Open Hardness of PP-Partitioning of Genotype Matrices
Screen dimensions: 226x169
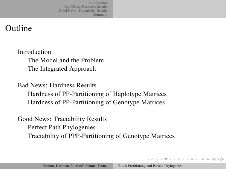(96, 102)
